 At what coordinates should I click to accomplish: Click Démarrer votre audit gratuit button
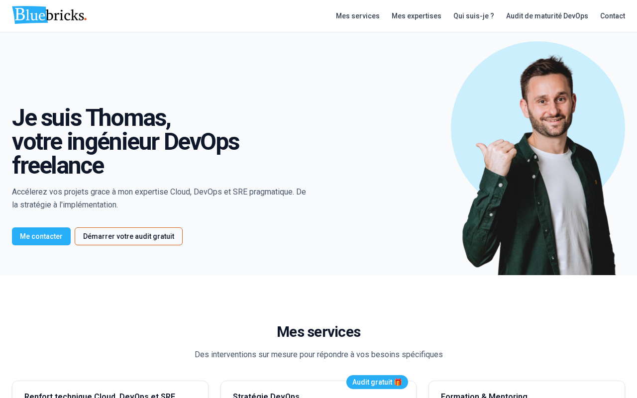pos(128,236)
